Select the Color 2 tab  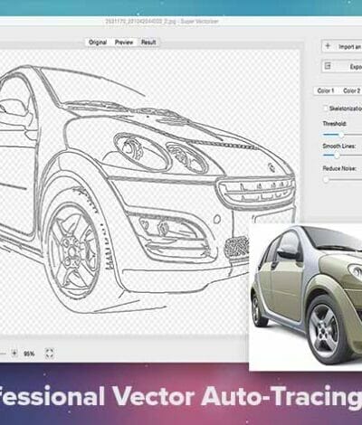pos(351,90)
